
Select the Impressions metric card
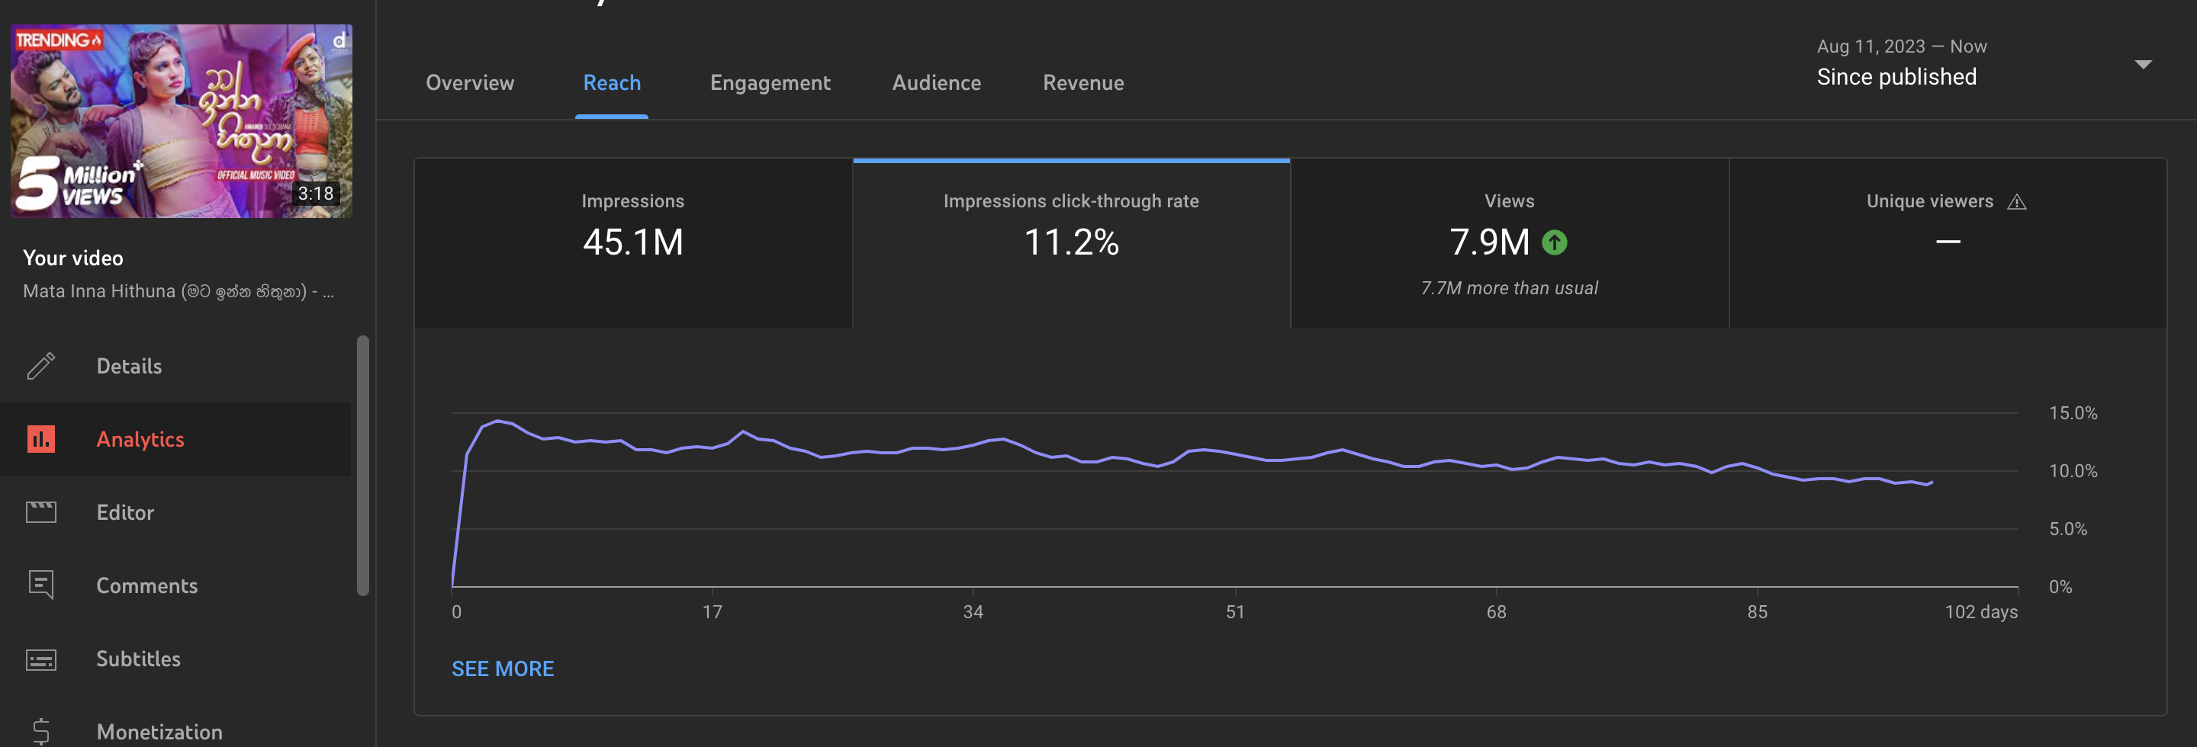633,242
